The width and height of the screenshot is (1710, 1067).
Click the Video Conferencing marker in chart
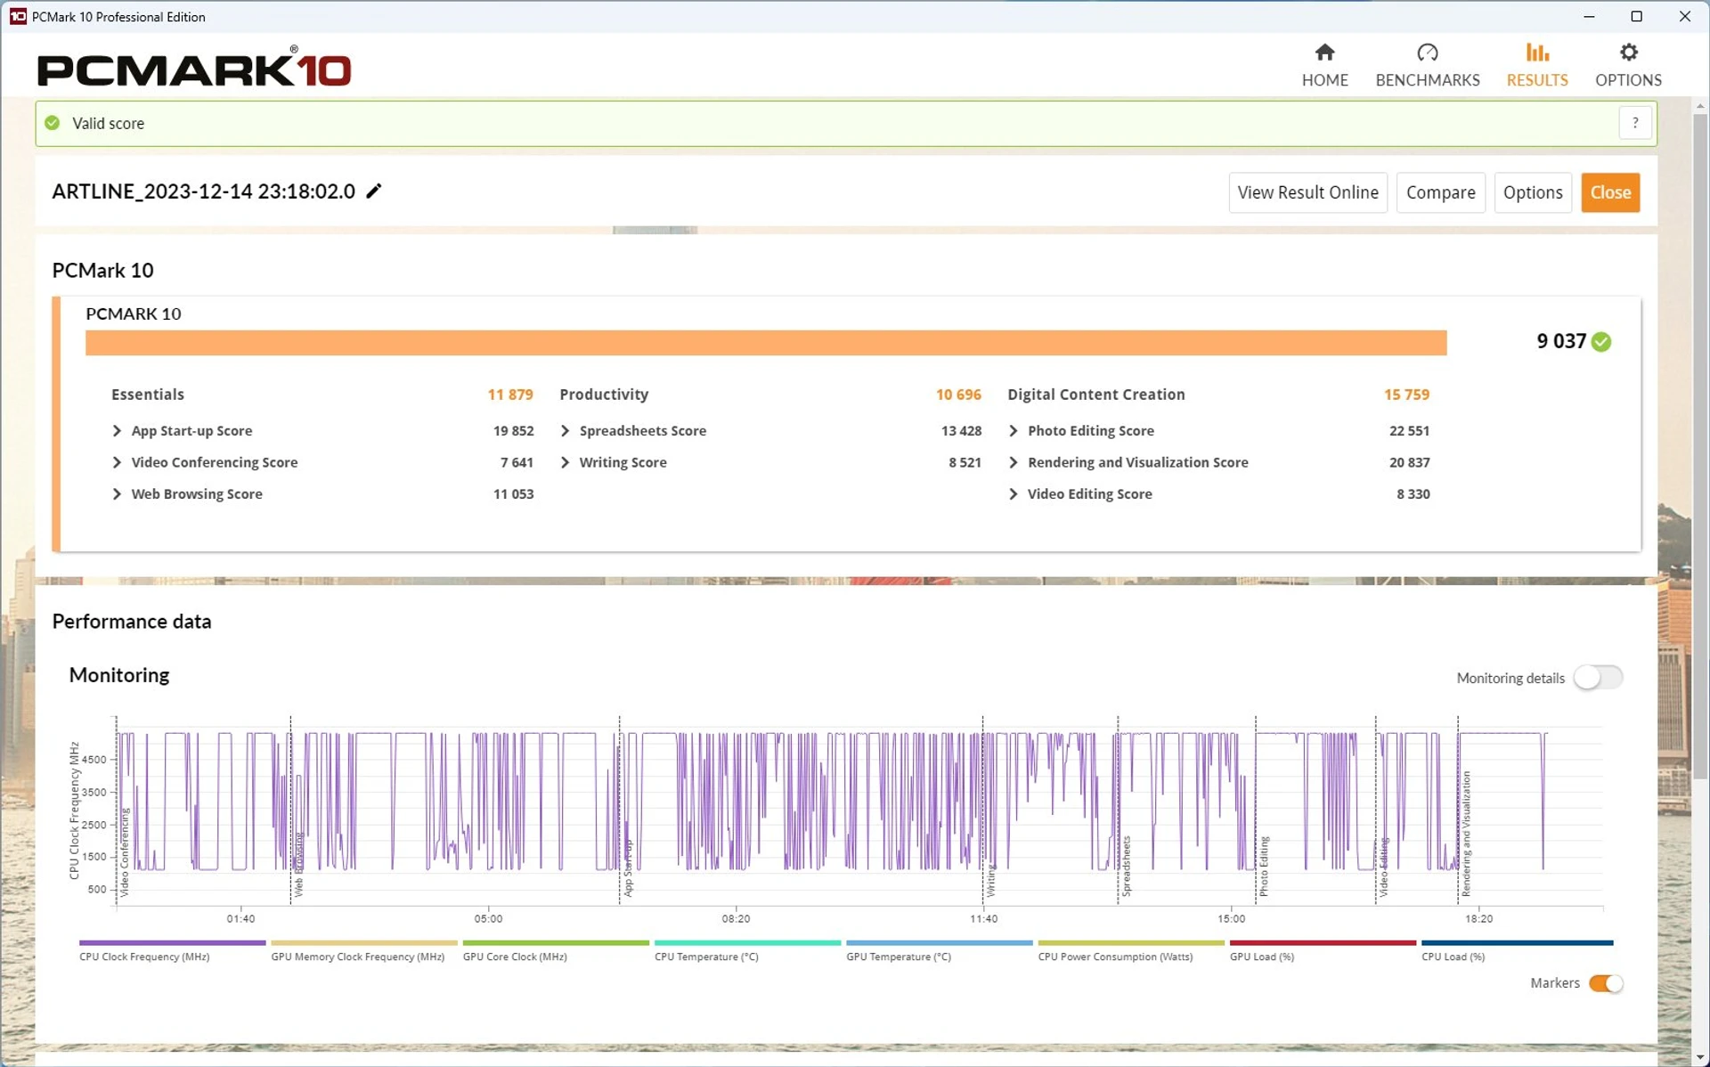point(125,852)
